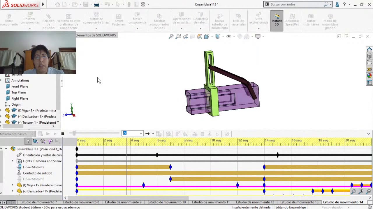Select Top Plane in feature tree
Image resolution: width=373 pixels, height=209 pixels.
[18, 92]
